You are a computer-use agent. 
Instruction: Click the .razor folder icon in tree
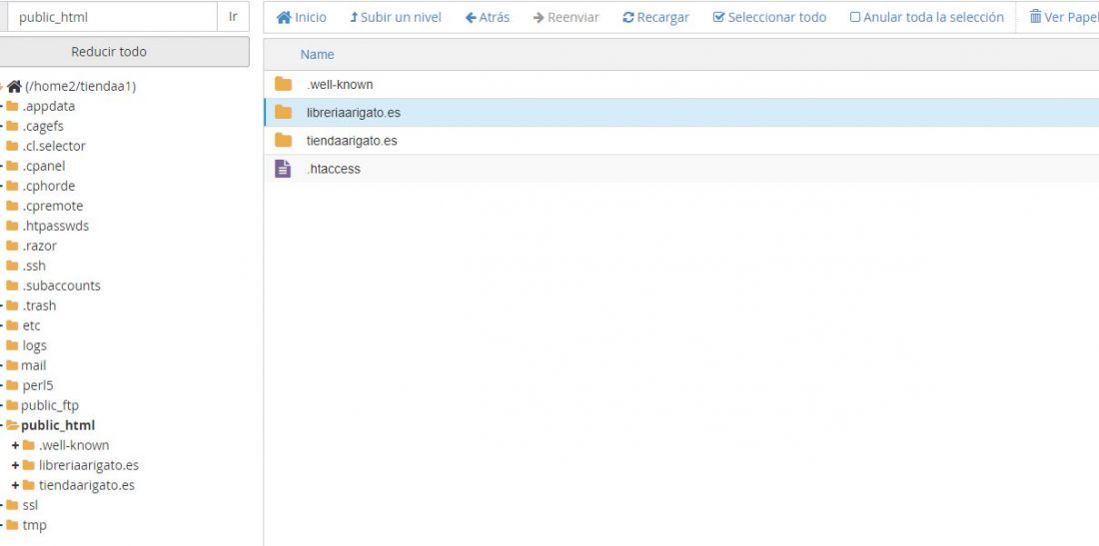pos(12,246)
